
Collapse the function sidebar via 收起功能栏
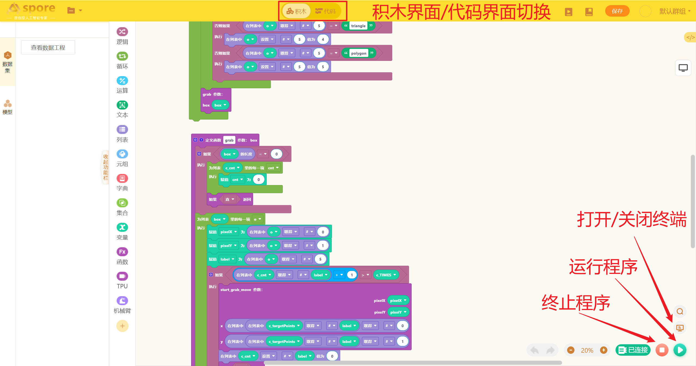point(105,167)
